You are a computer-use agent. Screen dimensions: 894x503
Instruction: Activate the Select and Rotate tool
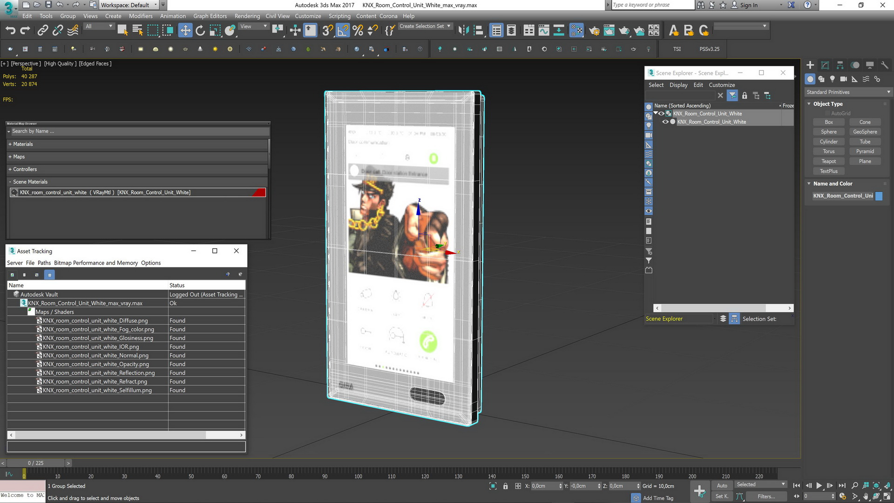pyautogui.click(x=200, y=31)
